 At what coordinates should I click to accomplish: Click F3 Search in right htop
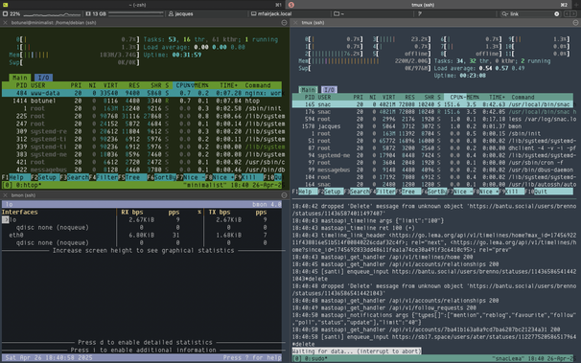(357, 192)
